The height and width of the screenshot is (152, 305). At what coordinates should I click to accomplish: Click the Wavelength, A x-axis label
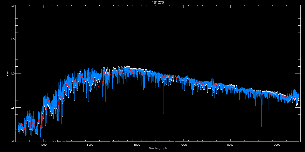[x=158, y=148]
